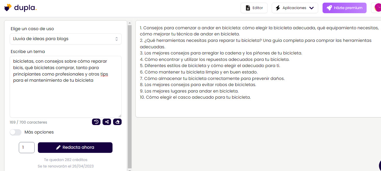Clear the topic with the eraser icon

point(117,122)
